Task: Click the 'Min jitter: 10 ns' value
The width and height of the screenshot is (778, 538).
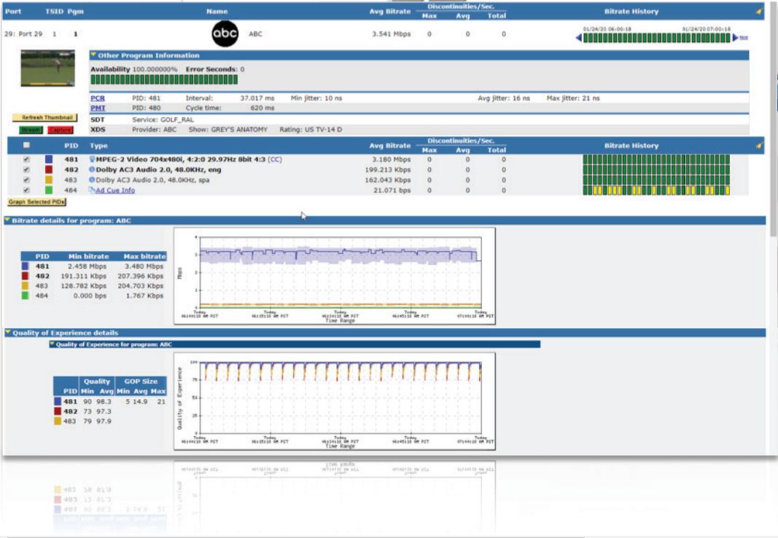Action: coord(316,98)
